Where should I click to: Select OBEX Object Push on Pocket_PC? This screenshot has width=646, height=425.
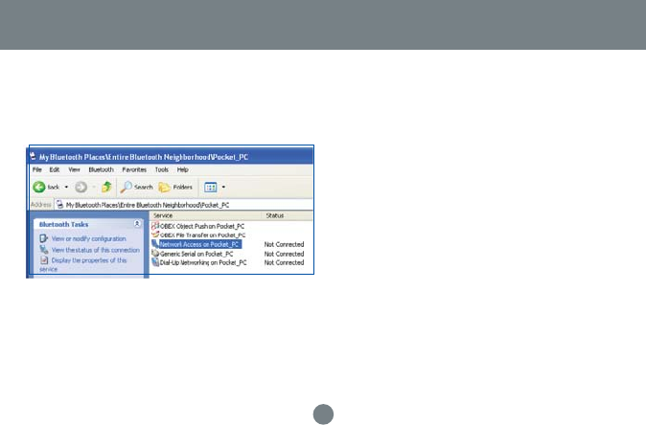click(202, 226)
